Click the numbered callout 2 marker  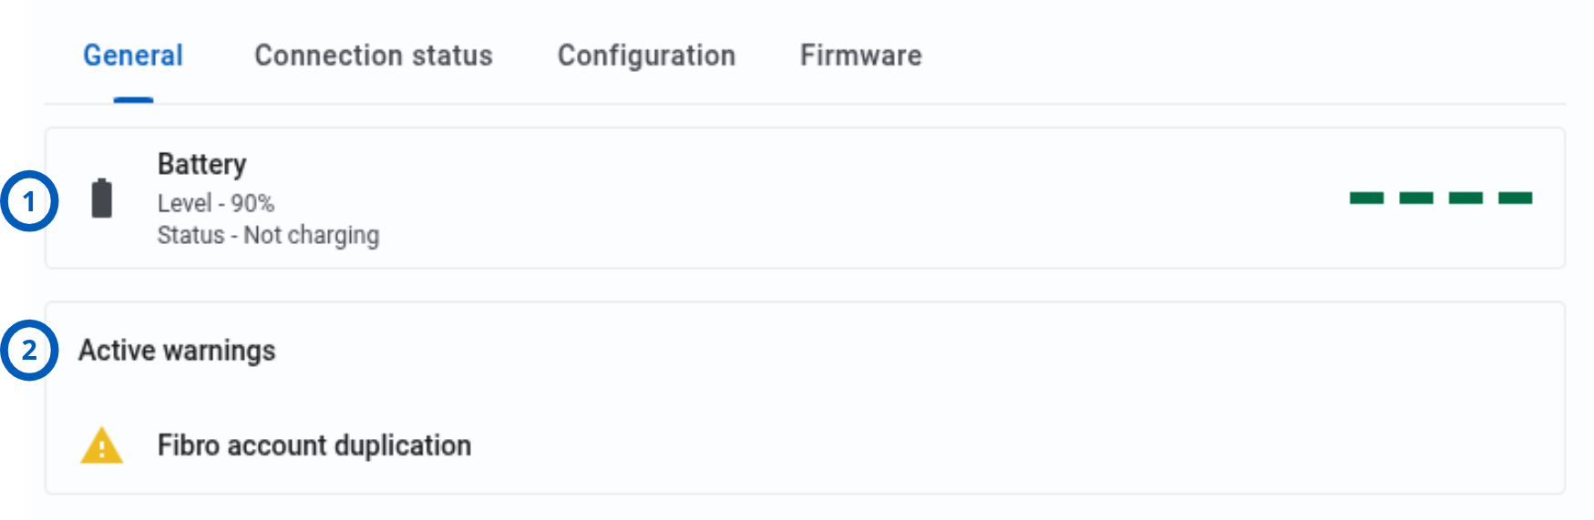[29, 350]
